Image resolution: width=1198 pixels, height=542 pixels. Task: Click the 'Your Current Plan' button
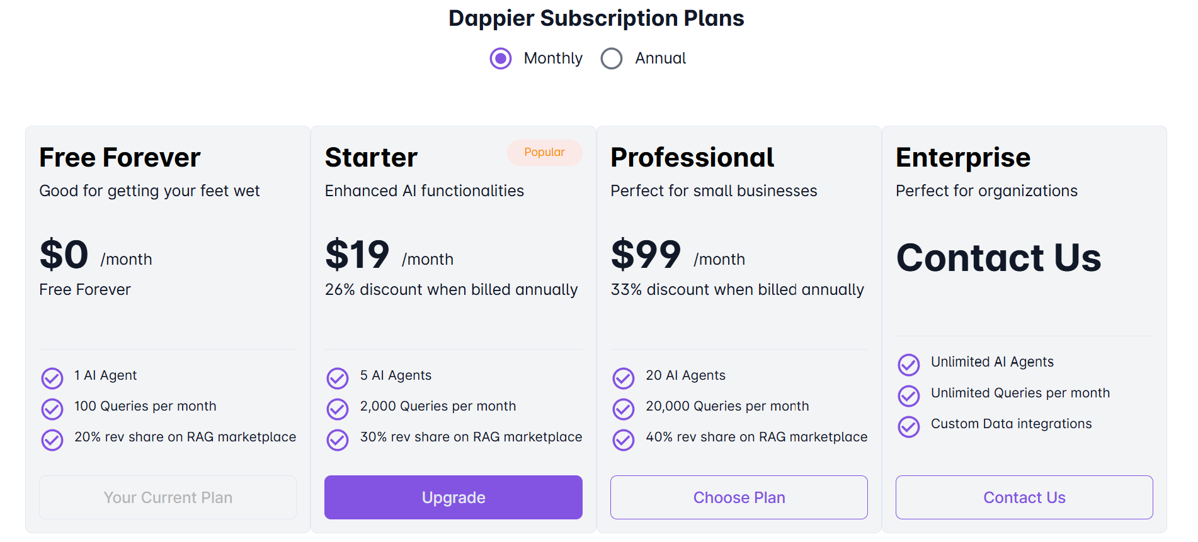[168, 497]
